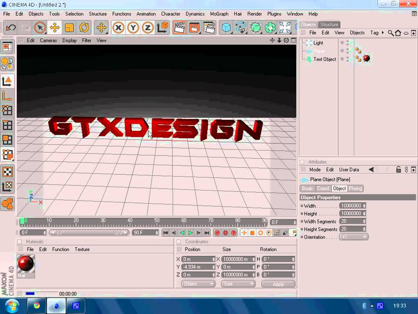Switch to Points mode icon

(7, 110)
